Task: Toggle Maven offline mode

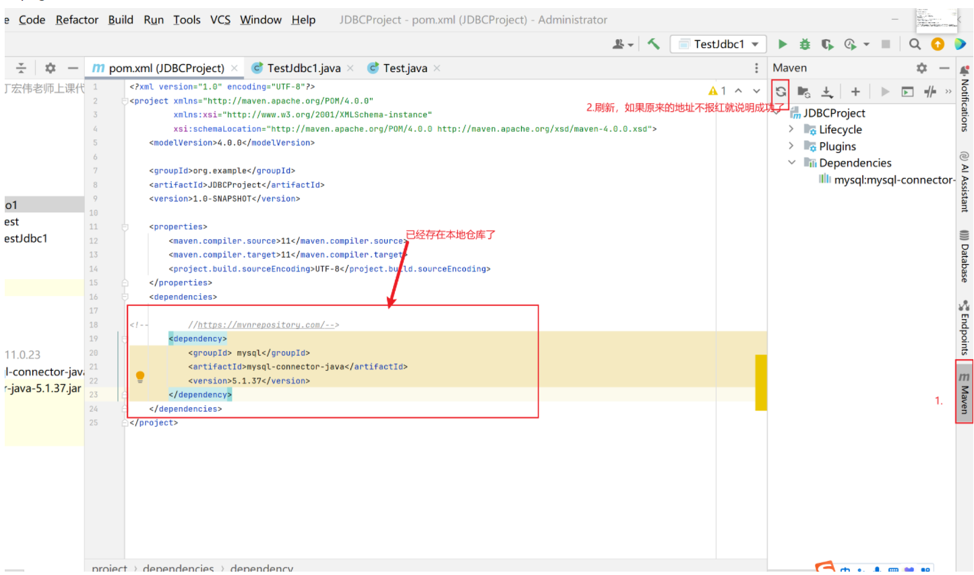Action: click(930, 92)
